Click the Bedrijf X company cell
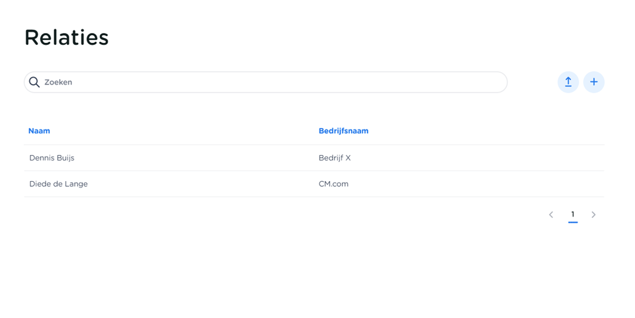This screenshot has width=635, height=318. [x=334, y=158]
